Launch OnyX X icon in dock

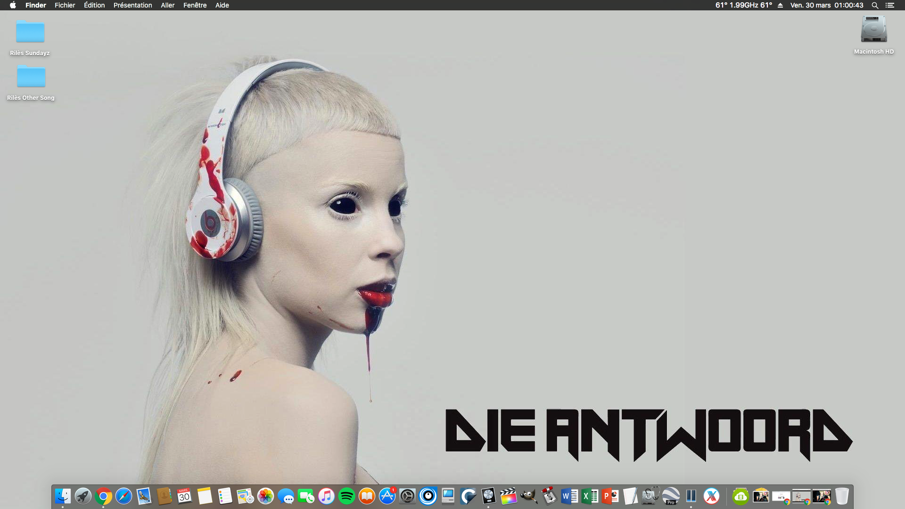pos(711,496)
